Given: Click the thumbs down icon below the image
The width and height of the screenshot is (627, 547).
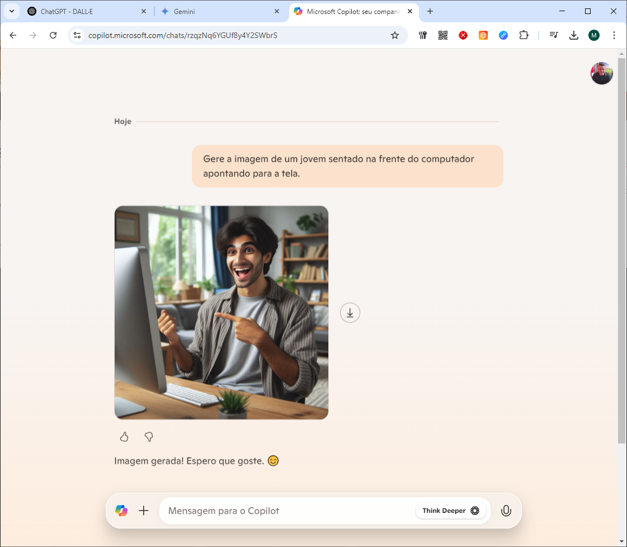Looking at the screenshot, I should [x=149, y=437].
